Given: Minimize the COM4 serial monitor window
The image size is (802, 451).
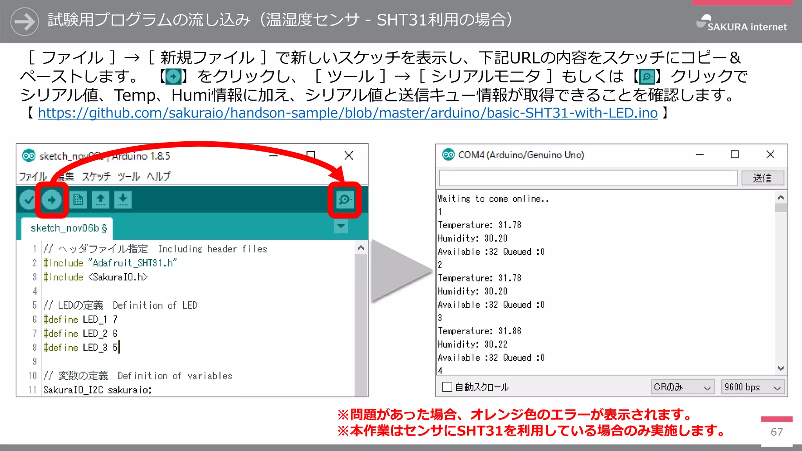Looking at the screenshot, I should point(700,155).
